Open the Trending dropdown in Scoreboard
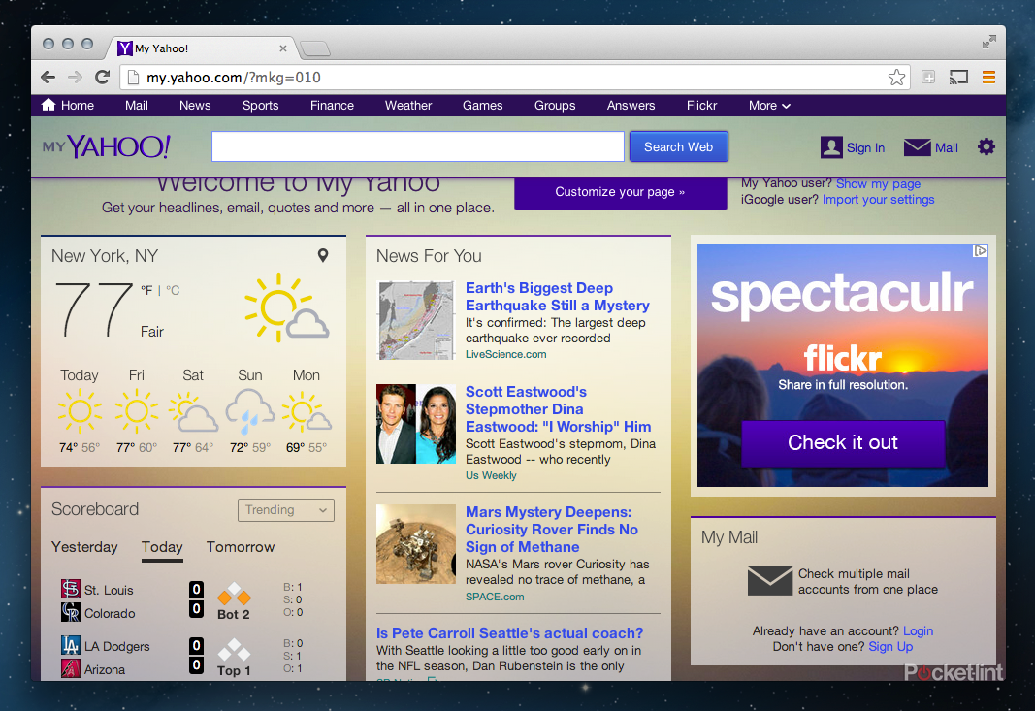 point(285,509)
